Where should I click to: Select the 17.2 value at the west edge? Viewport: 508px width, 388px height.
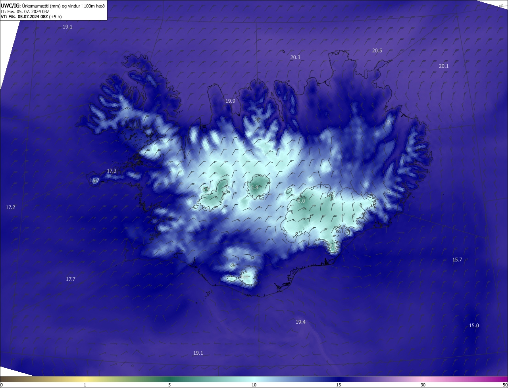(11, 207)
